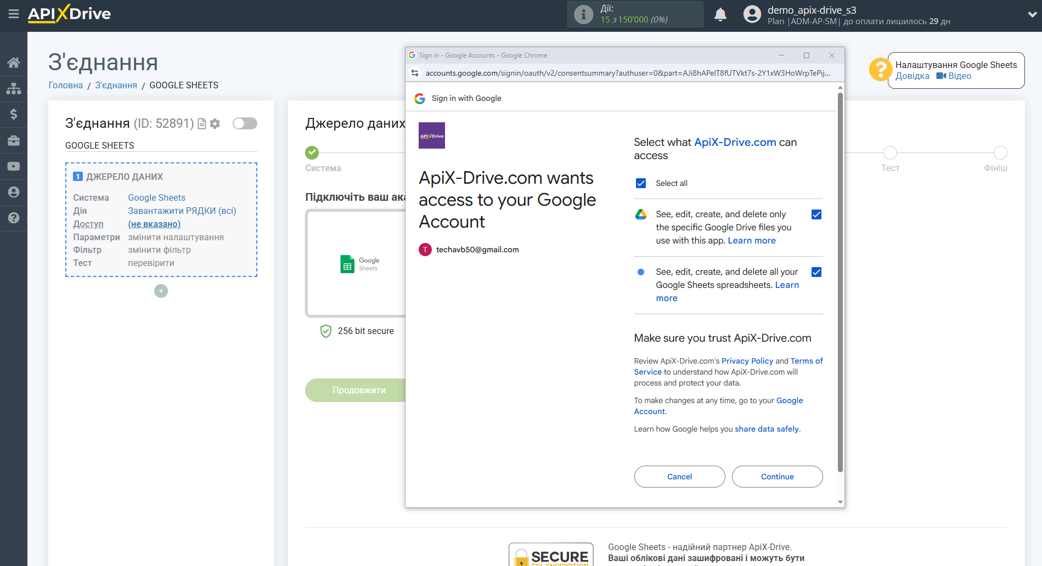The image size is (1042, 566).
Task: Click the help question mark sidebar icon
Action: 14,218
